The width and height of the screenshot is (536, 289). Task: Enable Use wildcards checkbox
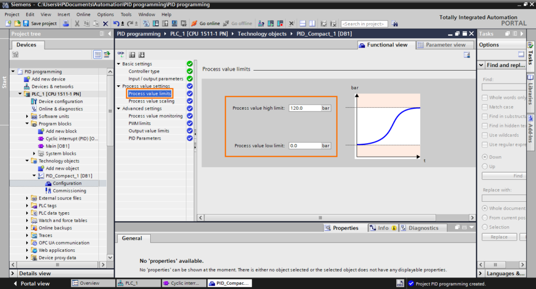pos(485,135)
